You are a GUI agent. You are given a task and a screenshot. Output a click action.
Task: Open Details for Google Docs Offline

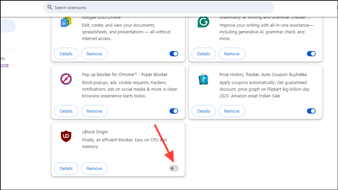pos(66,54)
